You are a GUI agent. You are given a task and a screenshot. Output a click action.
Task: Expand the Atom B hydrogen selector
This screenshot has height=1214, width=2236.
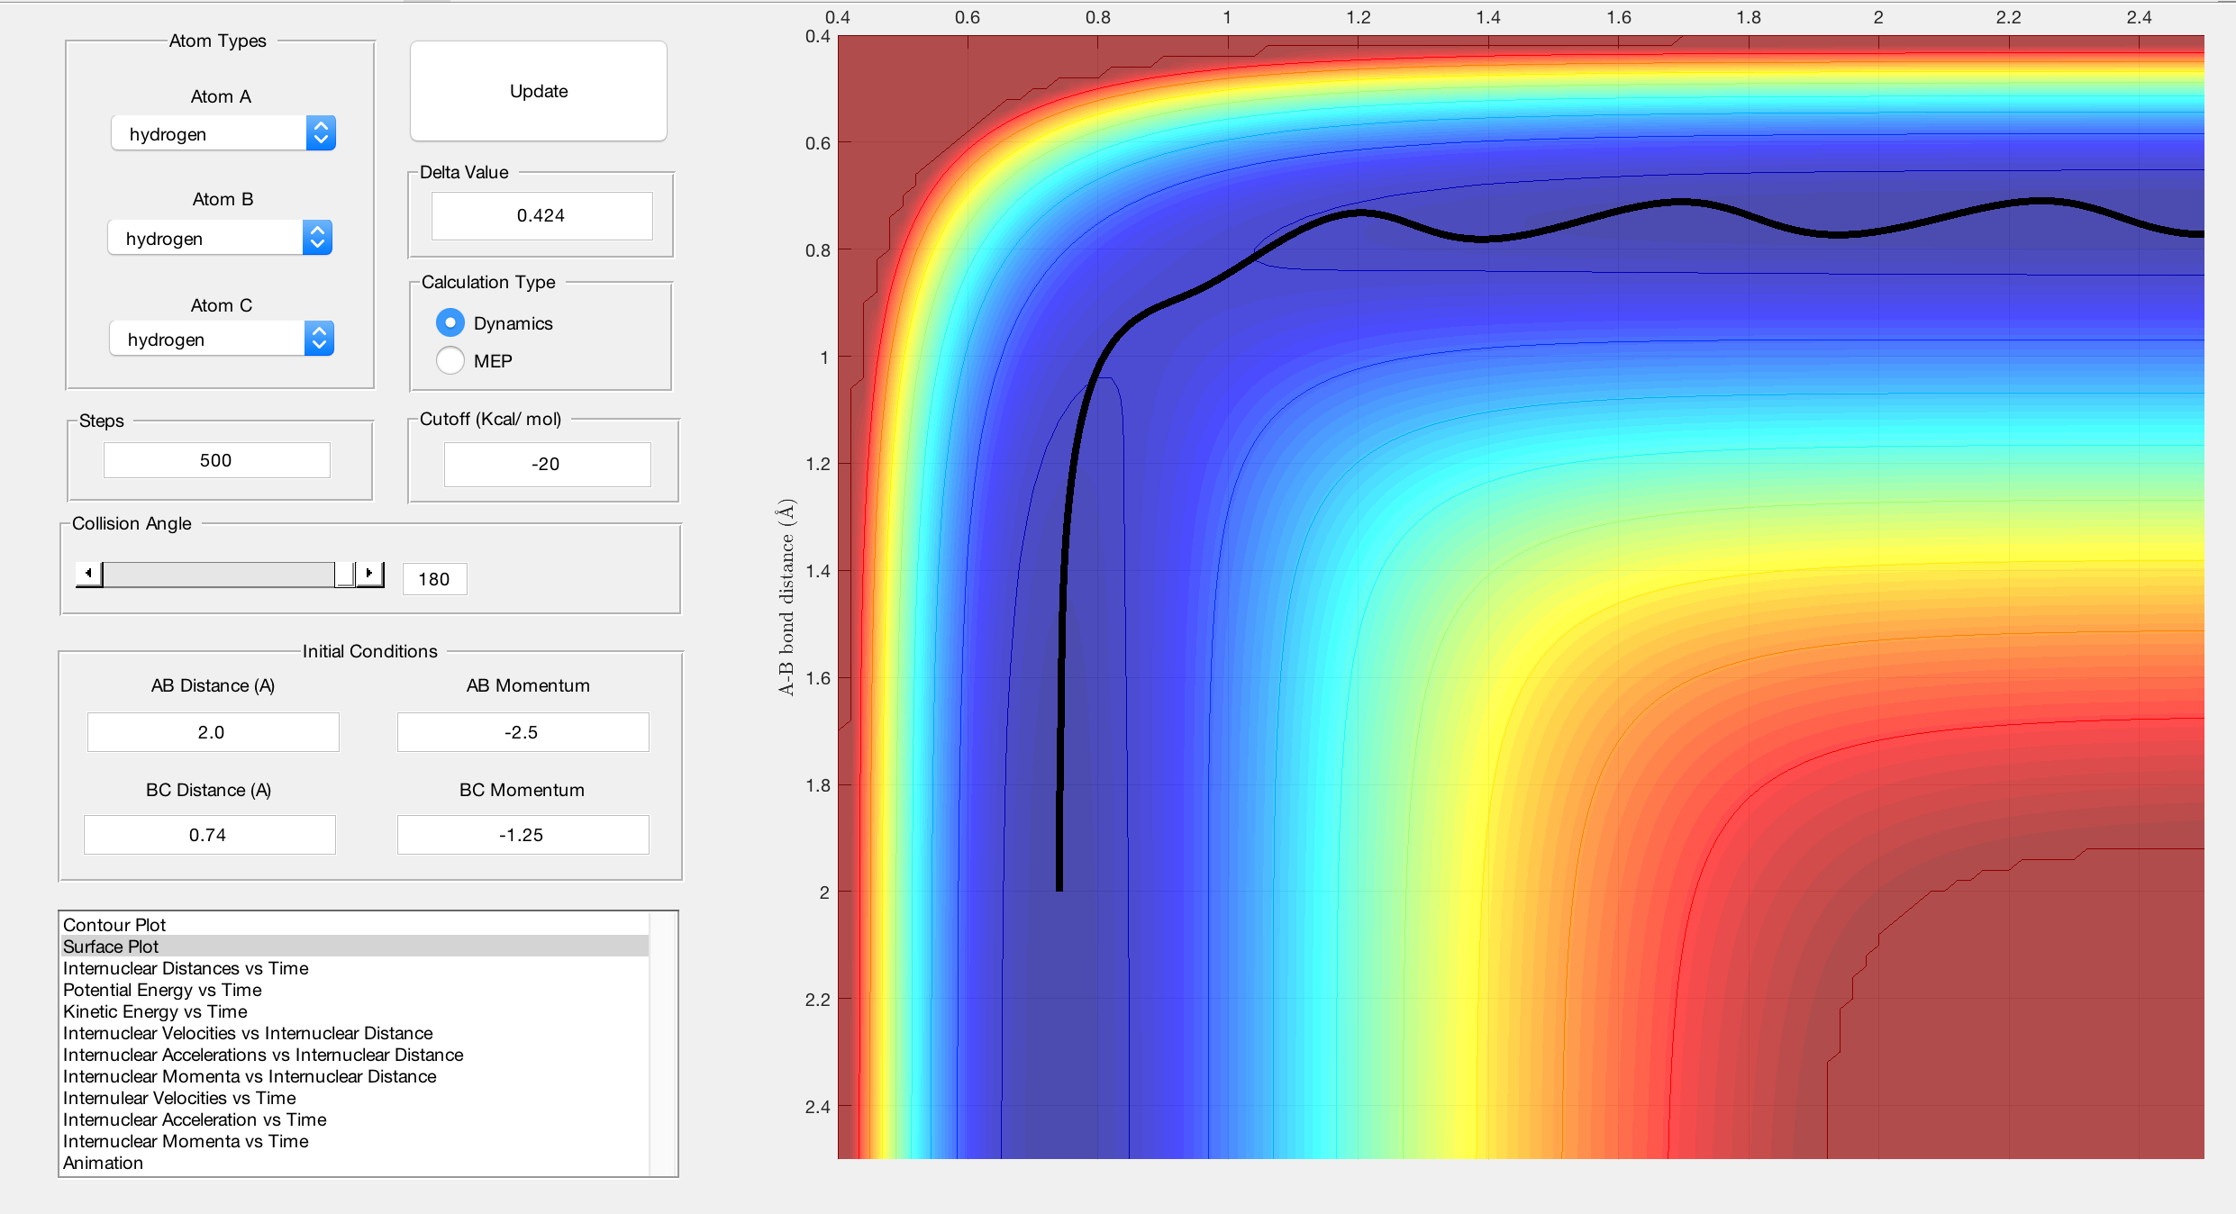(317, 238)
